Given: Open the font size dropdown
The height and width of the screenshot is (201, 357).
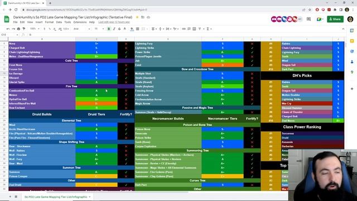Looking at the screenshot, I should tap(99, 29).
